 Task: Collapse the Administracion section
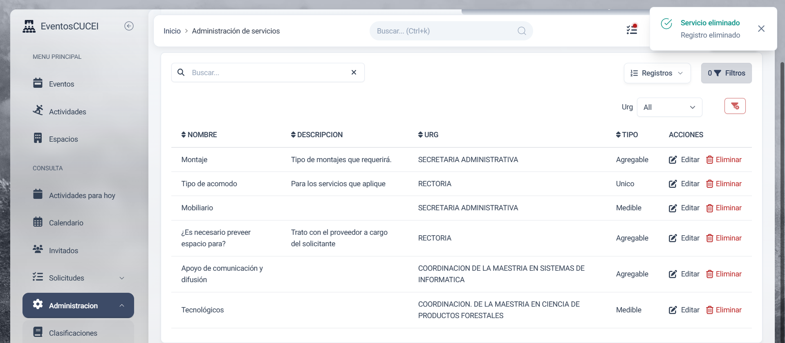(78, 305)
